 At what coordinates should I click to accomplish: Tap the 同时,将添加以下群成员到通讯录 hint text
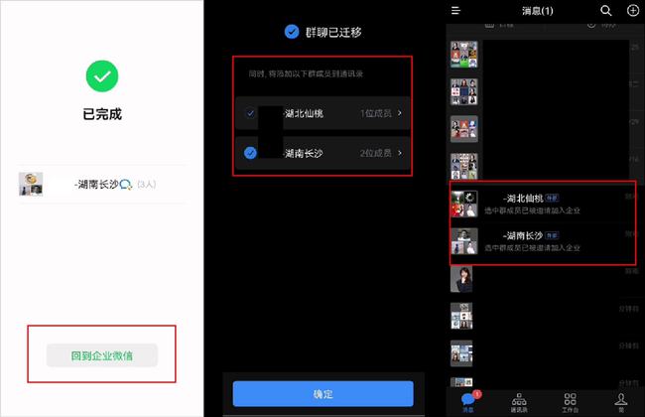click(x=306, y=73)
